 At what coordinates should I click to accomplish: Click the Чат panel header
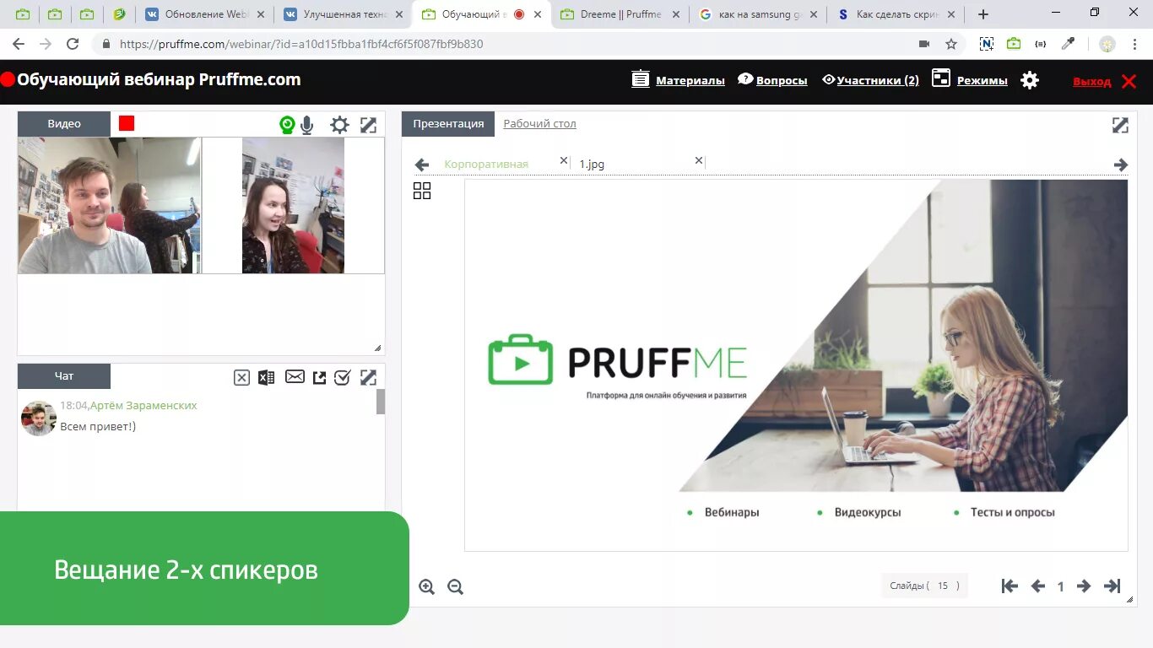point(64,376)
